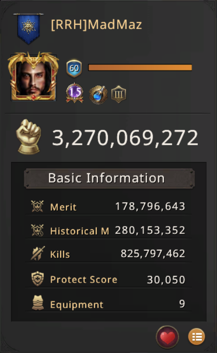
Task: Click the Merit crown icon
Action: coord(37,206)
